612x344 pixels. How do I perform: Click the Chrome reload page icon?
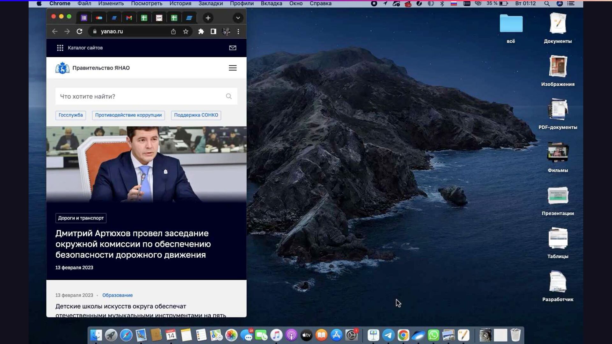click(x=79, y=31)
